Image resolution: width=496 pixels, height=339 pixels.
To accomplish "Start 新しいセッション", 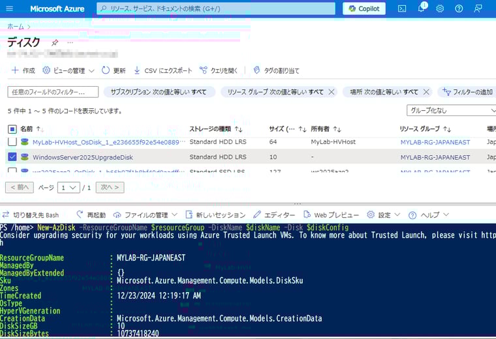I will [215, 215].
